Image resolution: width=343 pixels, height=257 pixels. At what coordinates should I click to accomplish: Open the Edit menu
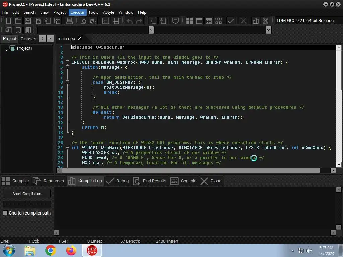pyautogui.click(x=15, y=12)
